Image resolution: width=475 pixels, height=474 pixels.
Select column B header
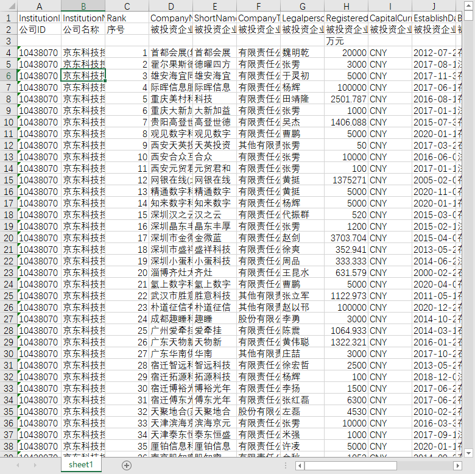(83, 6)
